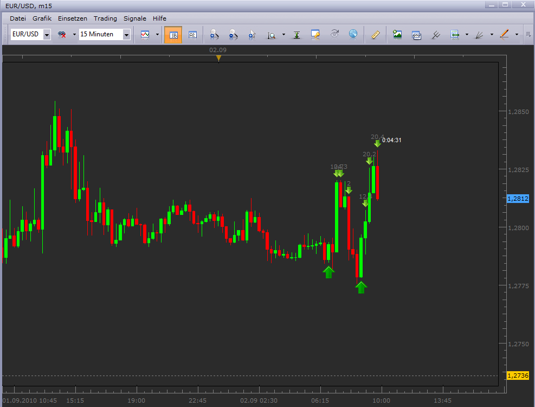Select the ruler measurement tool
Viewport: 535px width, 407px height.
pyautogui.click(x=375, y=35)
